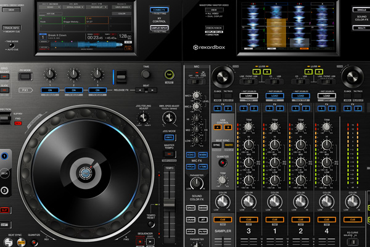Click the COMBO FX button
Screen dimensions: 370x247
pyautogui.click(x=159, y=10)
